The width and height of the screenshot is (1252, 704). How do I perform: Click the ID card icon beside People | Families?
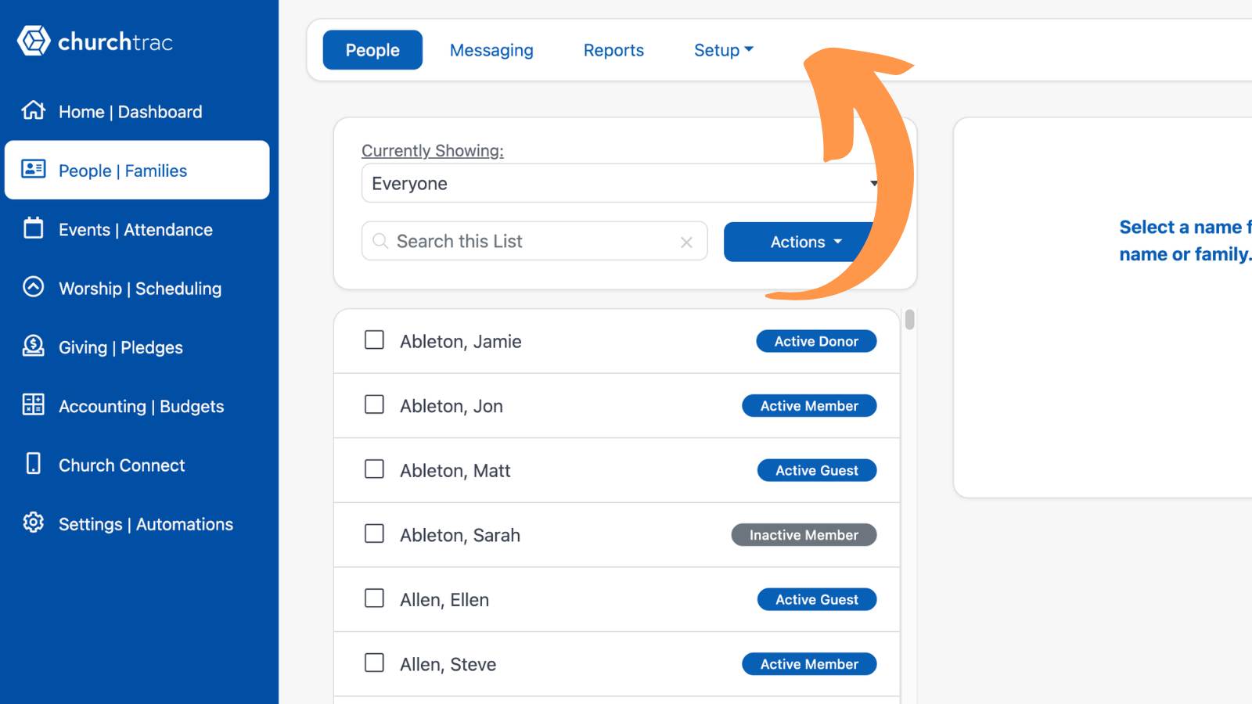[33, 169]
